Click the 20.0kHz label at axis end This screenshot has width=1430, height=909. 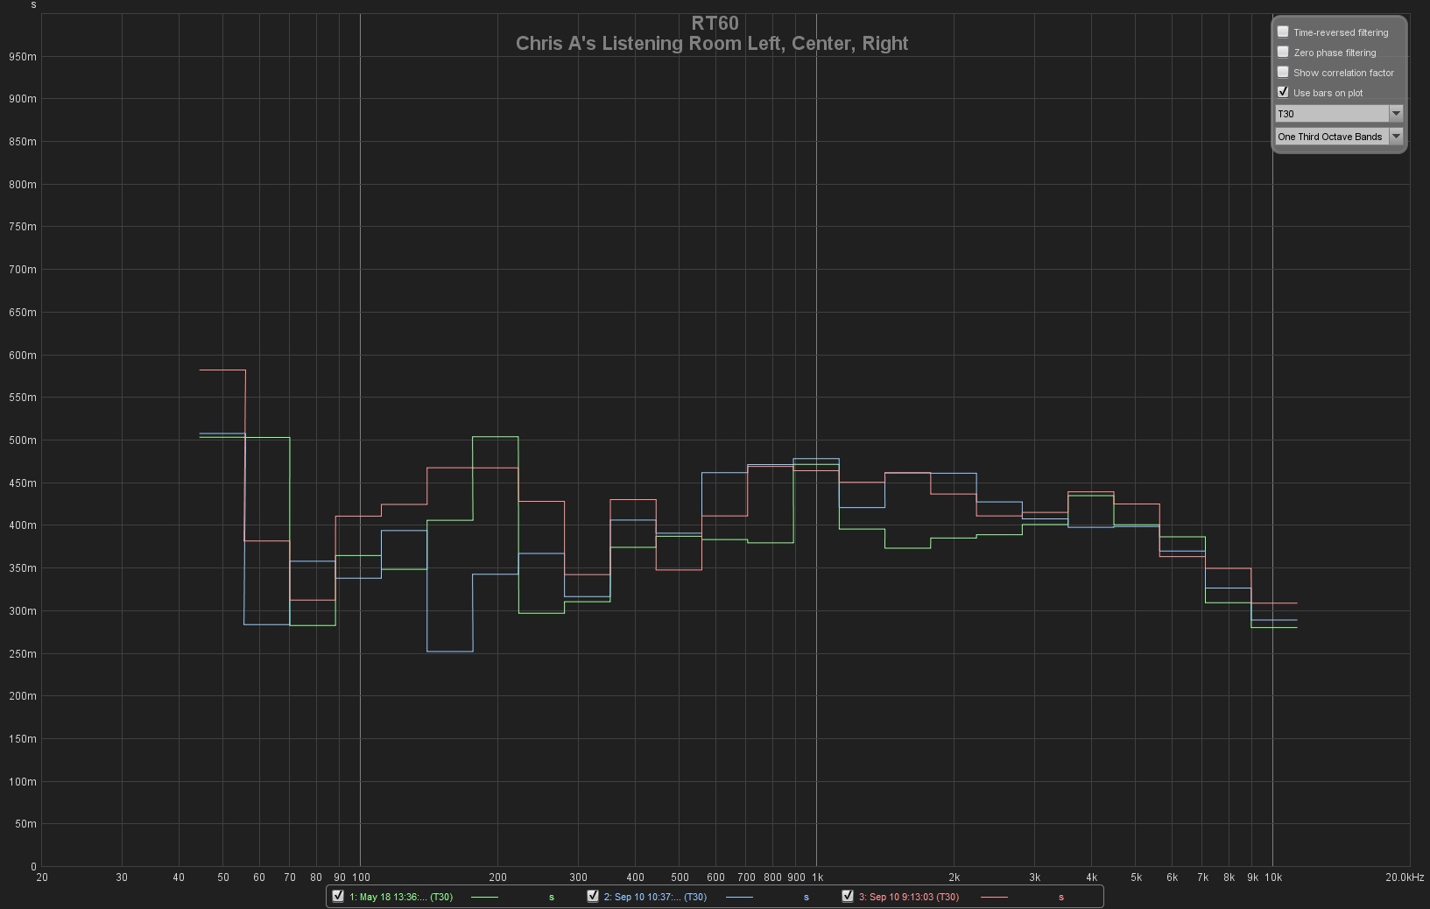click(x=1405, y=877)
